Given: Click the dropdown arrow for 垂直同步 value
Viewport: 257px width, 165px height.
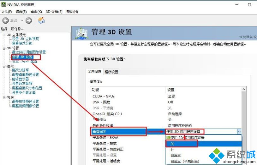Looking at the screenshot, I should point(239,132).
